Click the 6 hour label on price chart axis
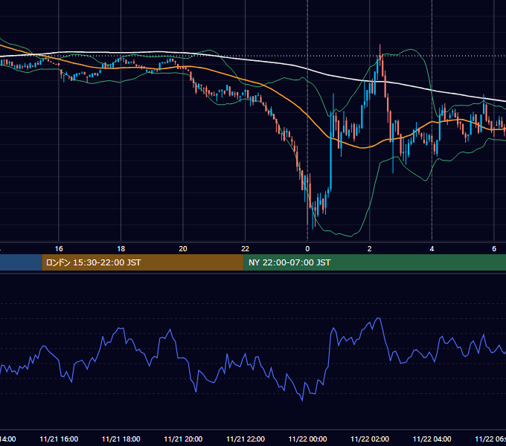506x446 pixels. (x=494, y=249)
